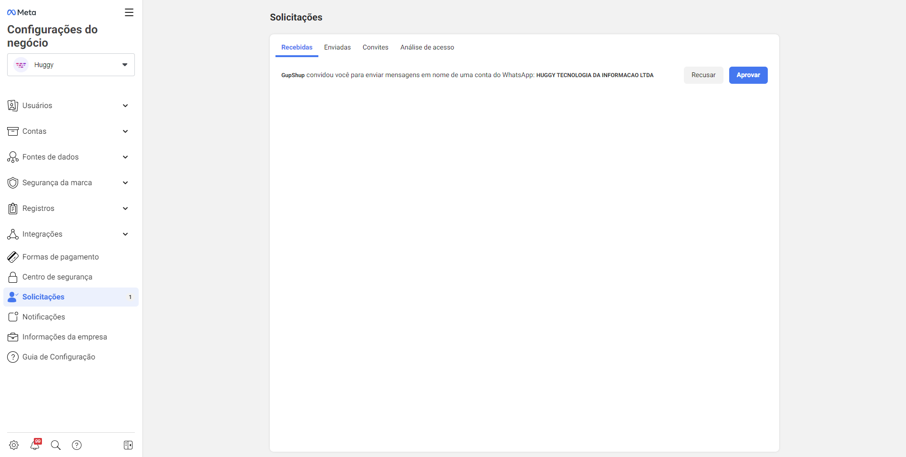Click the Integrações triangle icon

coord(13,234)
